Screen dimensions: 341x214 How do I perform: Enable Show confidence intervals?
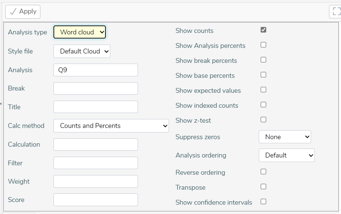(263, 202)
